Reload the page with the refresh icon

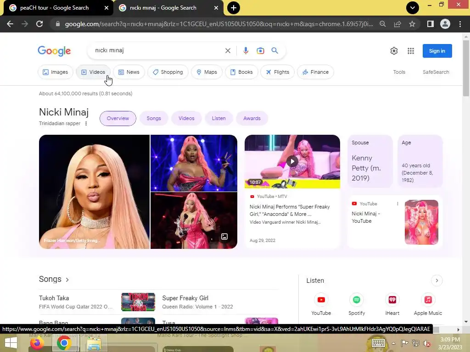tap(39, 24)
